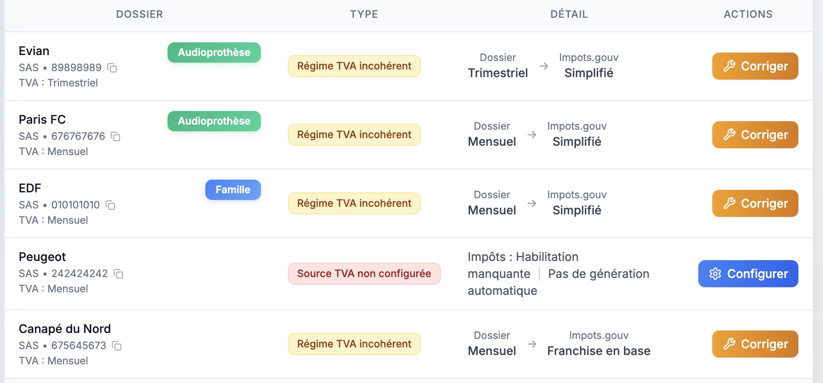Correct the Canapé du Nord dossier
Viewport: 823px width, 383px height.
pos(755,344)
